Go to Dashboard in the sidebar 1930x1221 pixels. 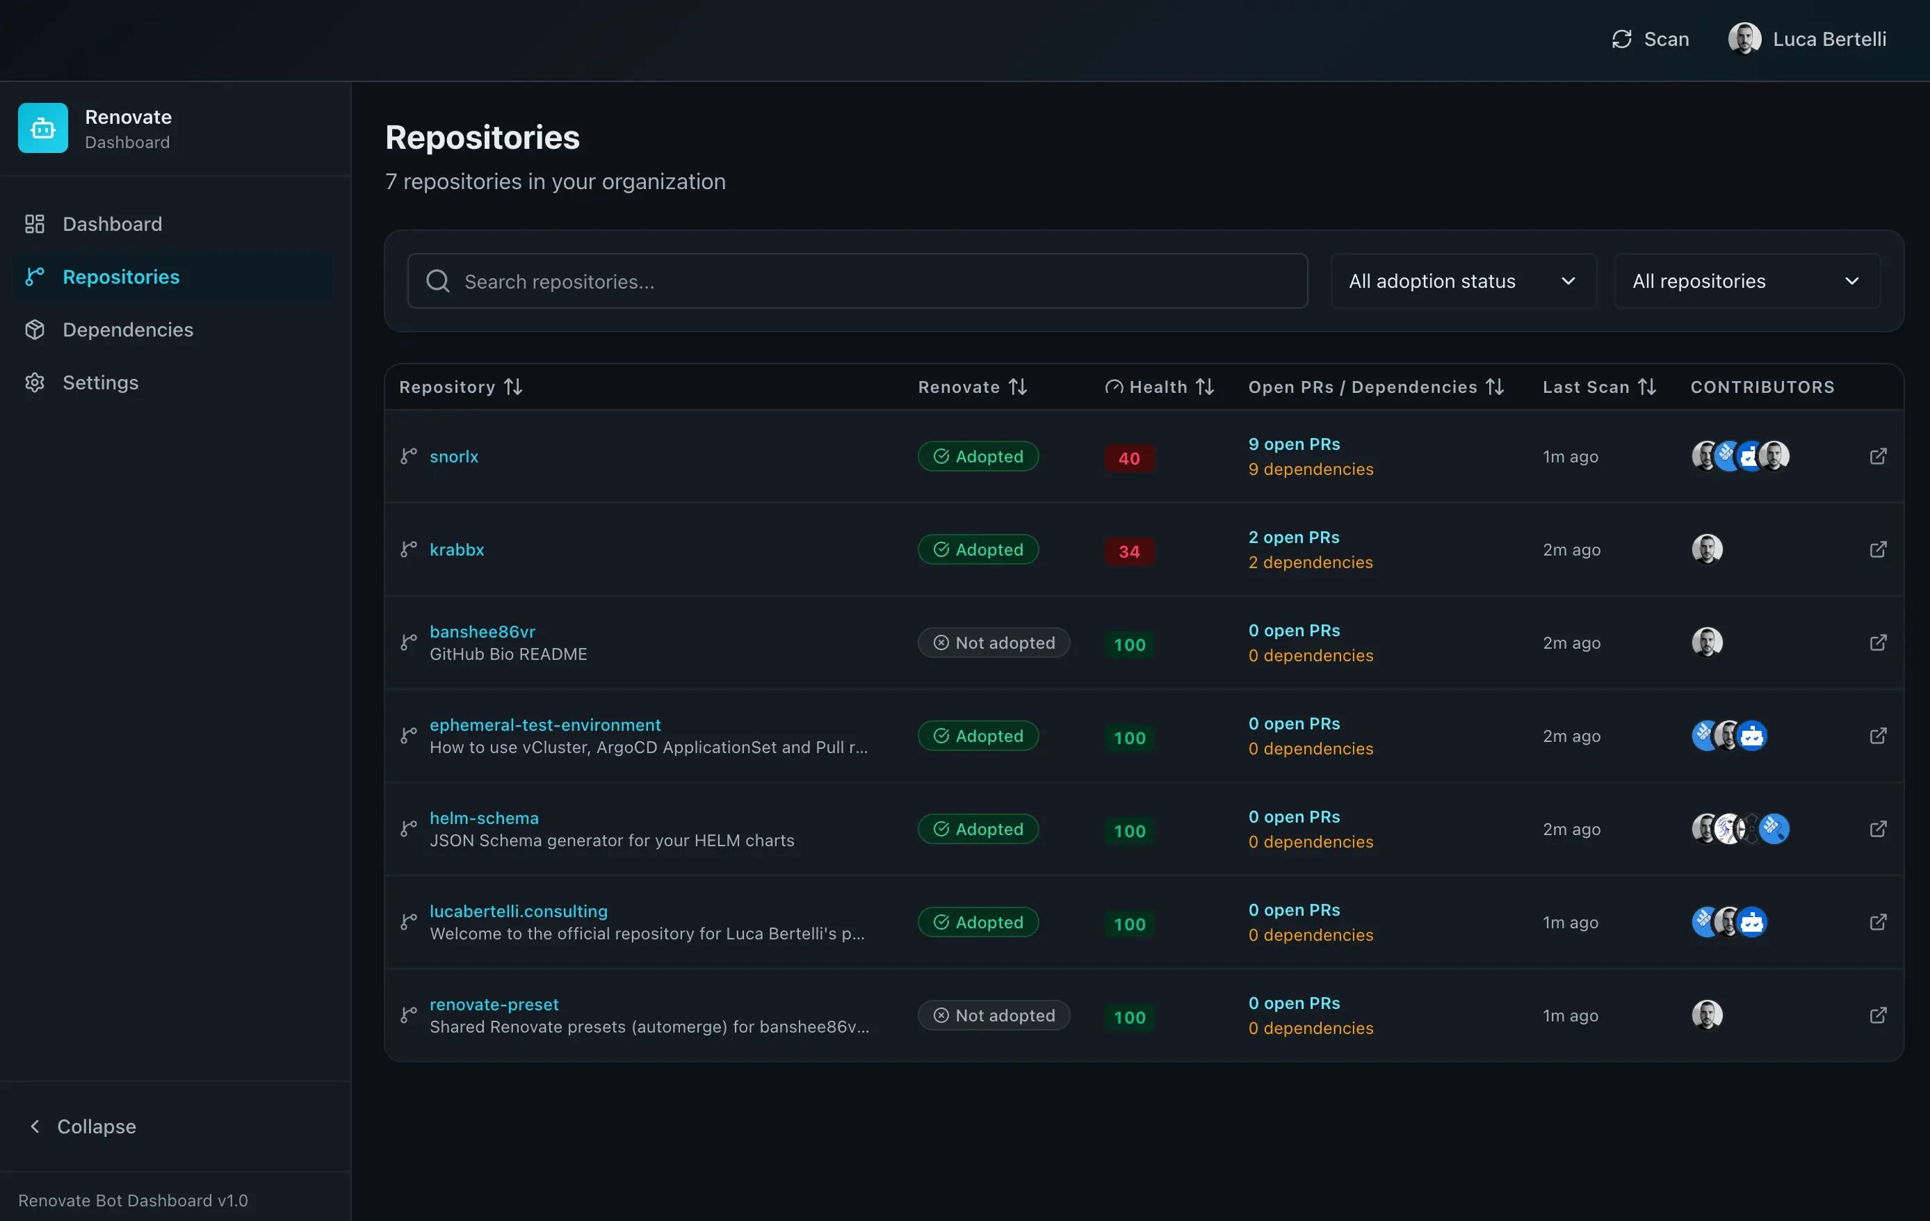click(174, 224)
